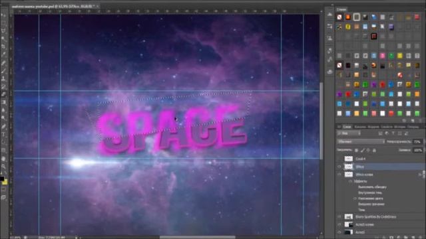Switch to the Слои tab
The height and width of the screenshot is (239, 426).
[347, 127]
